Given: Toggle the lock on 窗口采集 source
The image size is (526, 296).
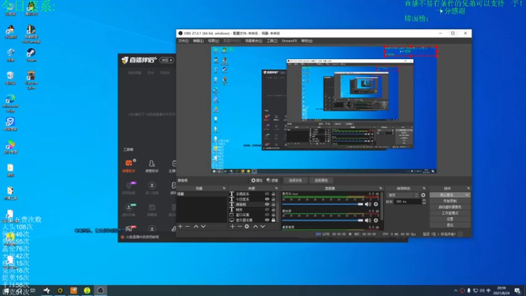Looking at the screenshot, I should (274, 215).
